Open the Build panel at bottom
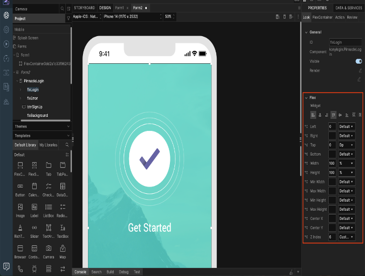 110,272
